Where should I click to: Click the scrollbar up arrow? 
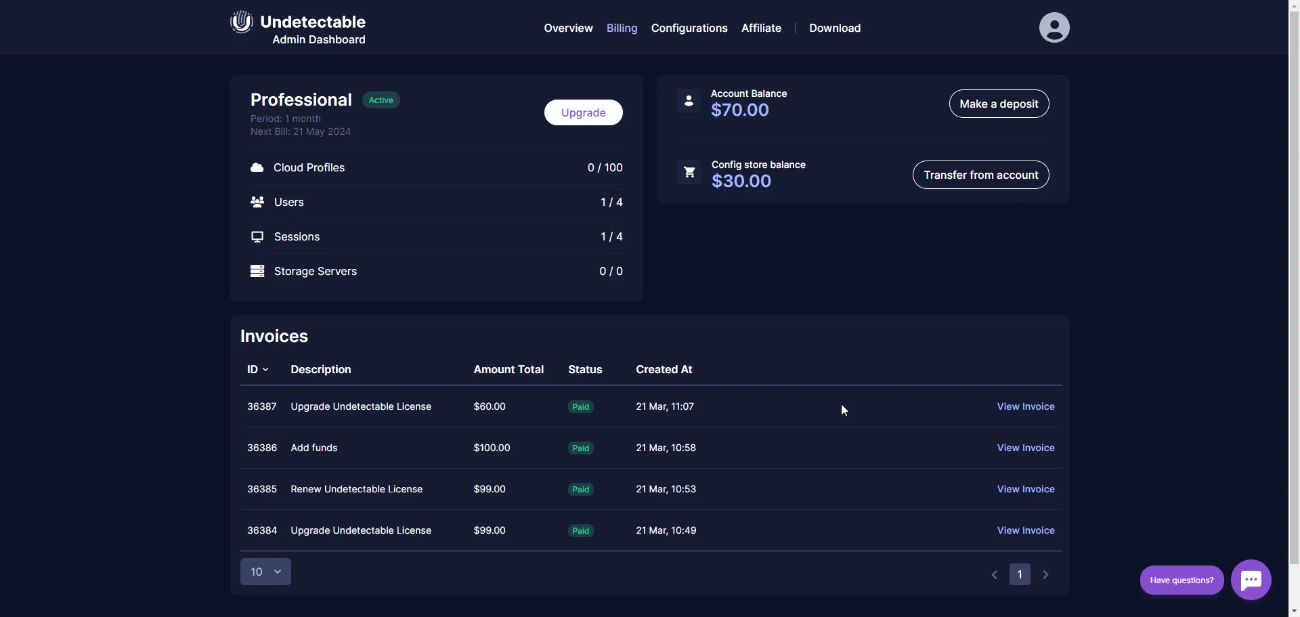[x=1294, y=5]
